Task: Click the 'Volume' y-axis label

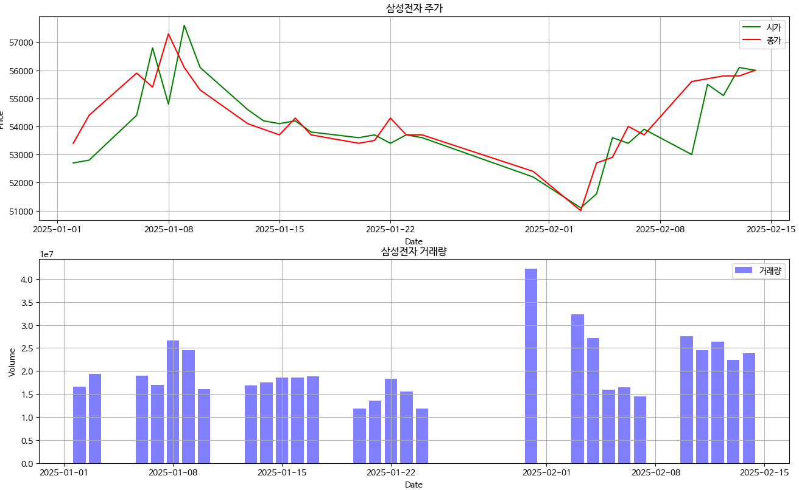Action: (x=12, y=362)
